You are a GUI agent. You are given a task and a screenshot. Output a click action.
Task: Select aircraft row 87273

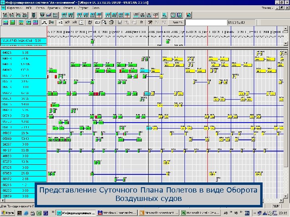[x=23, y=162]
